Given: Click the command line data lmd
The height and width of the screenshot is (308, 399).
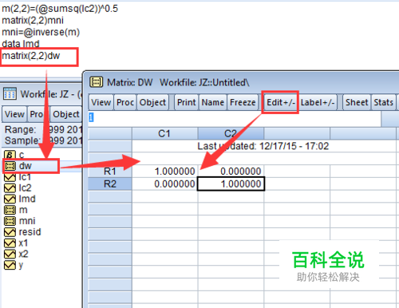Looking at the screenshot, I should (21, 44).
